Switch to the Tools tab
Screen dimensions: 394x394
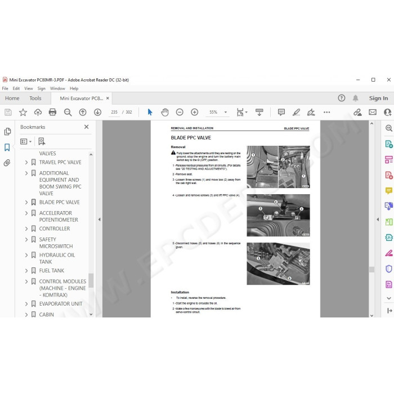coord(35,98)
